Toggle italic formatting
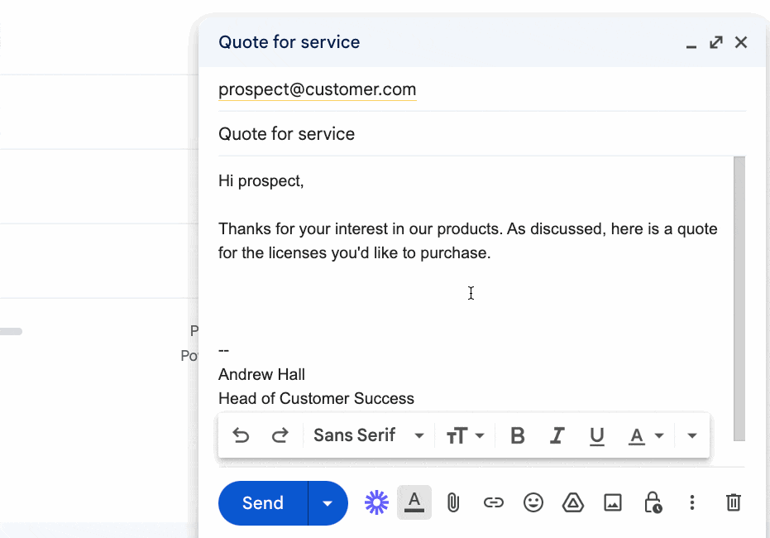770x538 pixels. [x=557, y=435]
